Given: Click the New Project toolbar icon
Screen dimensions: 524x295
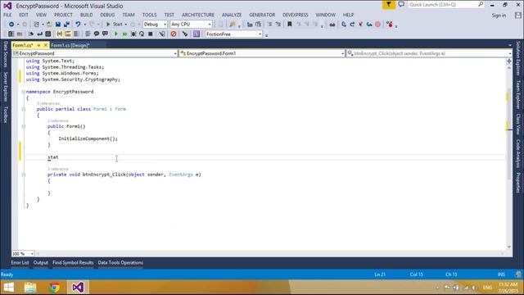Looking at the screenshot, I should (36, 24).
